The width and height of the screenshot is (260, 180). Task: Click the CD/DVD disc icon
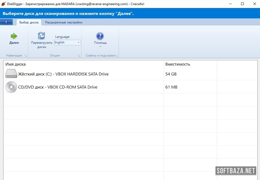point(11,87)
